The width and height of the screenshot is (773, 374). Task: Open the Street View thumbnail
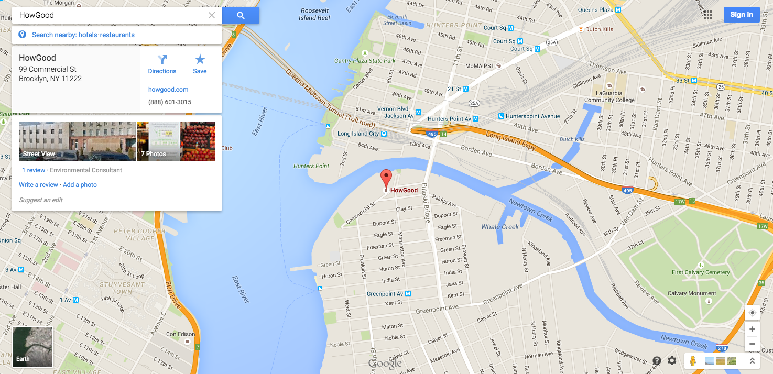pos(77,141)
